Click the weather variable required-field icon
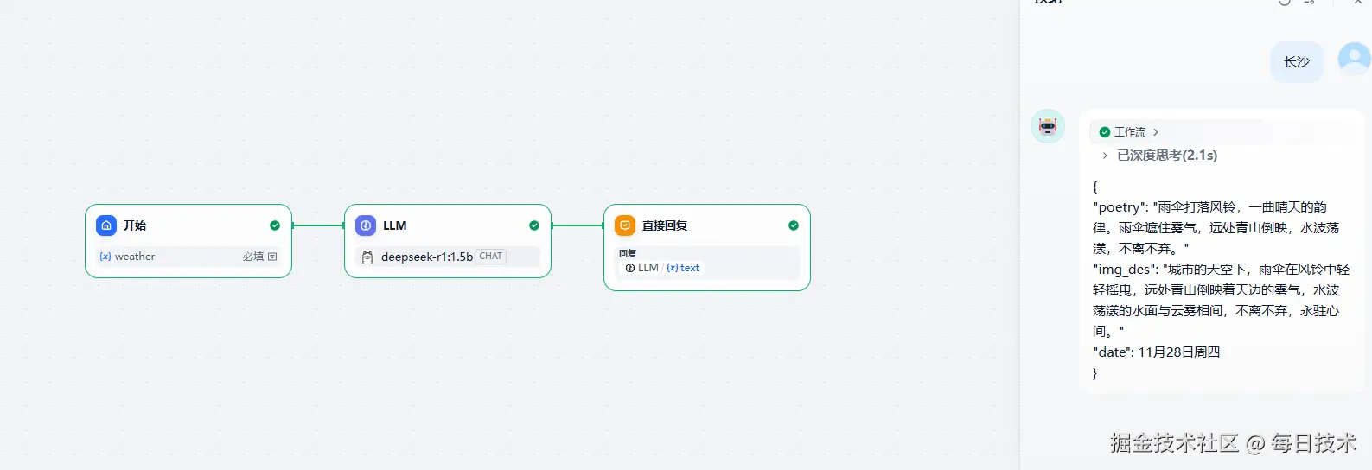Viewport: 1372px width, 470px height. click(x=272, y=257)
